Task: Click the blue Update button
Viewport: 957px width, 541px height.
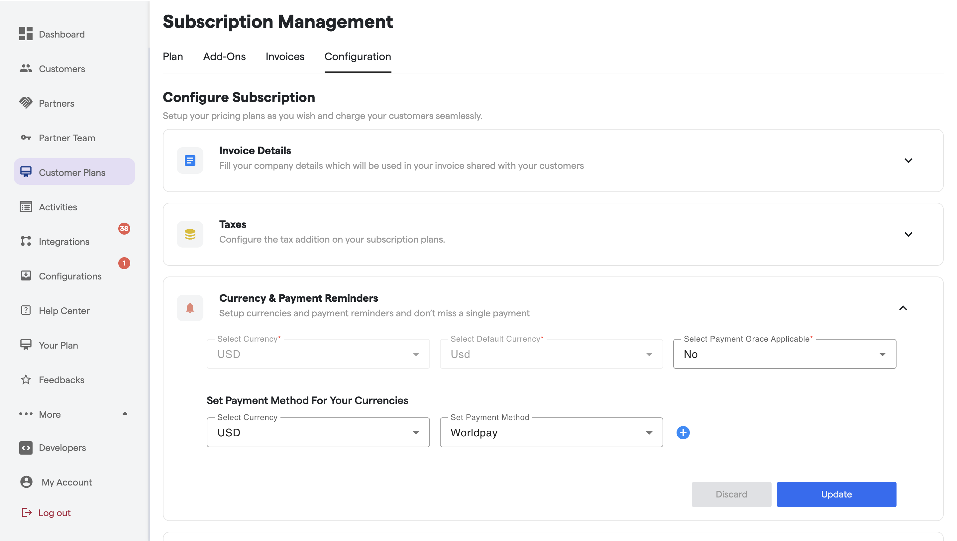Action: 836,494
